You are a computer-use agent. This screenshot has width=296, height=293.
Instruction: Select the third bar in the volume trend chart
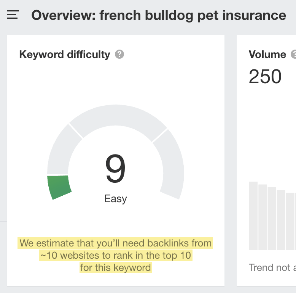pos(272,218)
